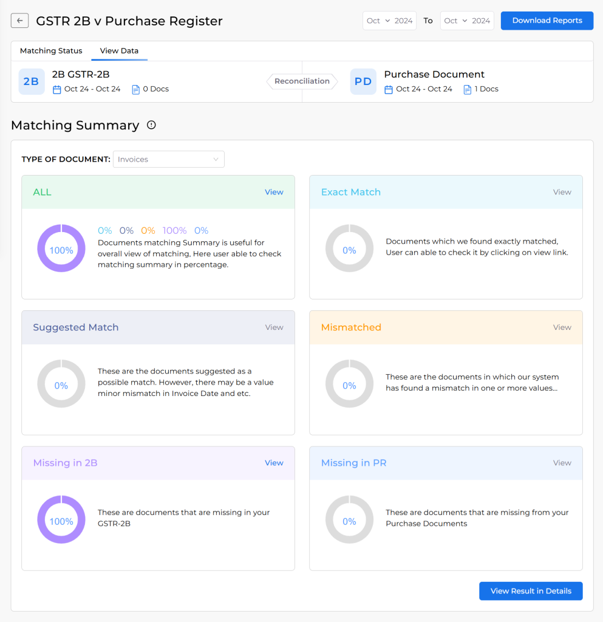Click View link on the ALL card
Viewport: 603px width, 622px height.
click(x=274, y=192)
